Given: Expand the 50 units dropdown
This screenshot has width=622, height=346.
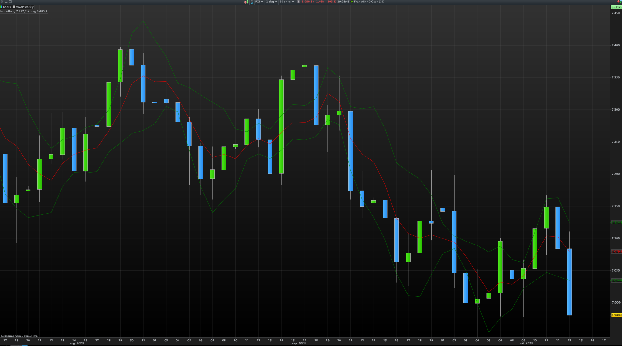Looking at the screenshot, I should [287, 2].
